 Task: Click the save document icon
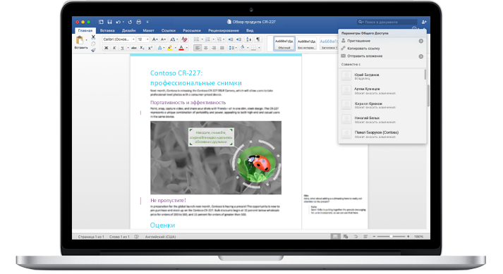click(110, 22)
